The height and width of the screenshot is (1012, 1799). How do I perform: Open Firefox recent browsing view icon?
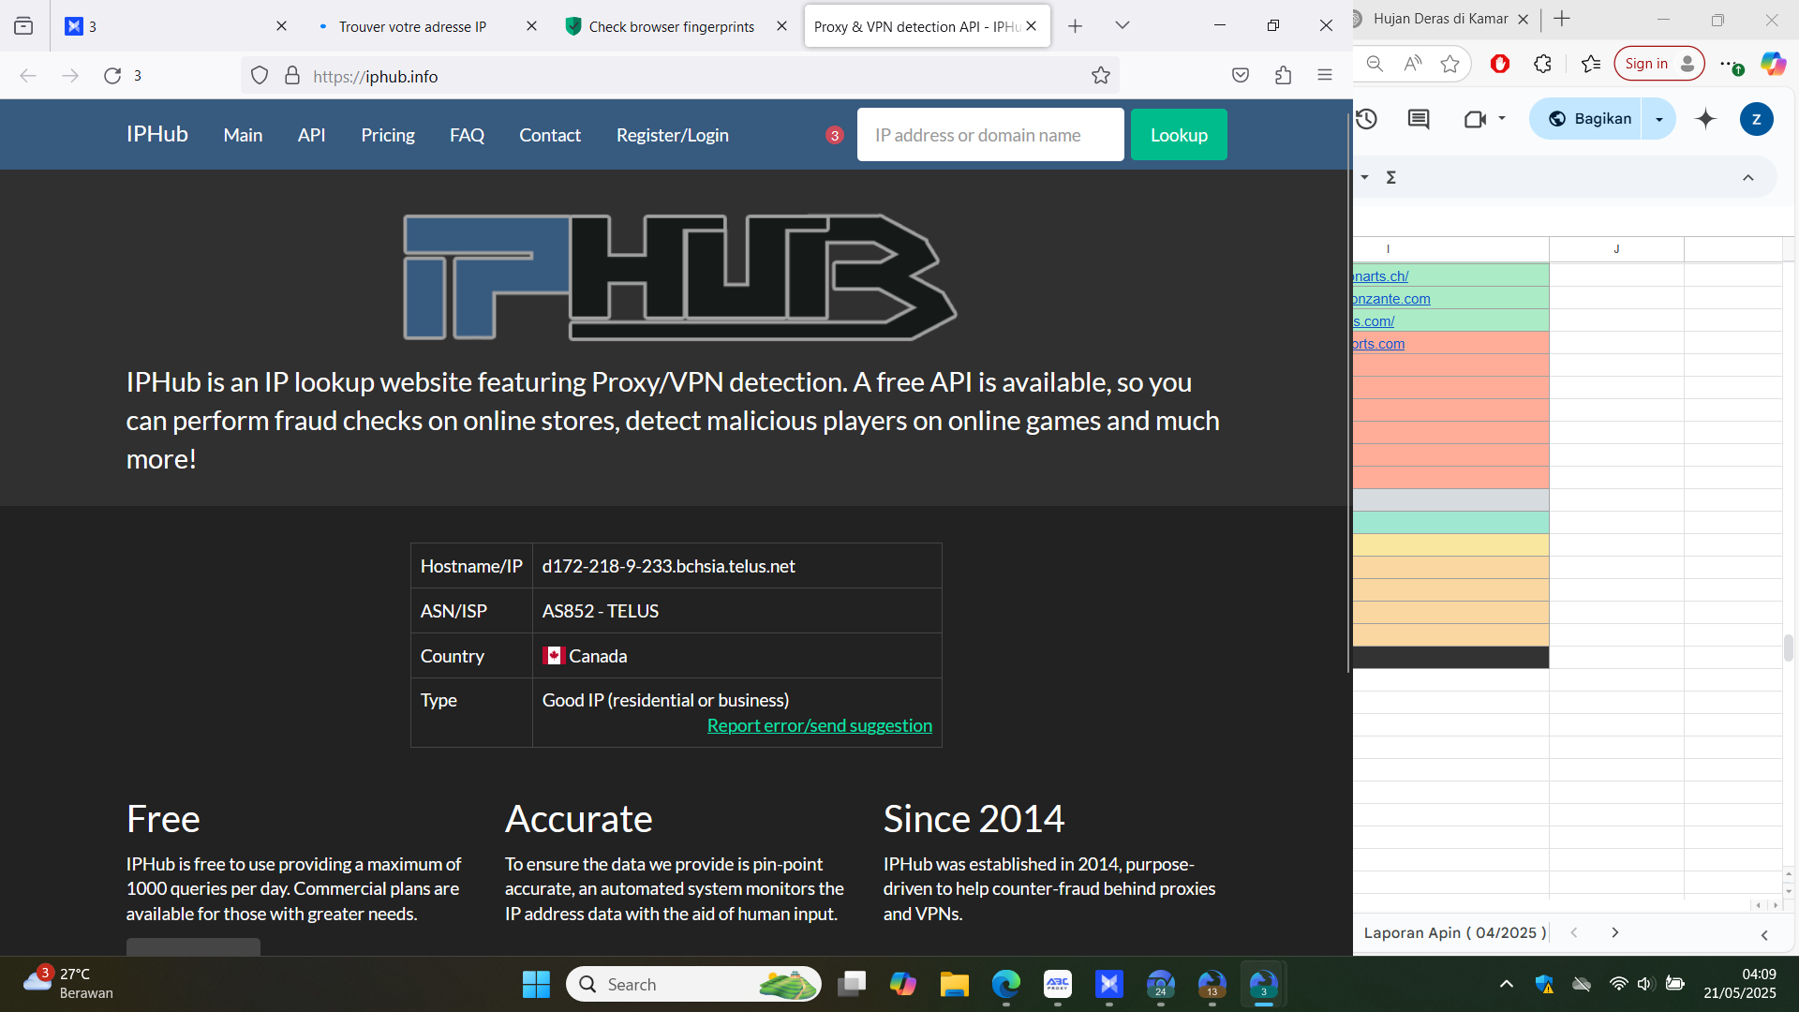click(x=23, y=26)
